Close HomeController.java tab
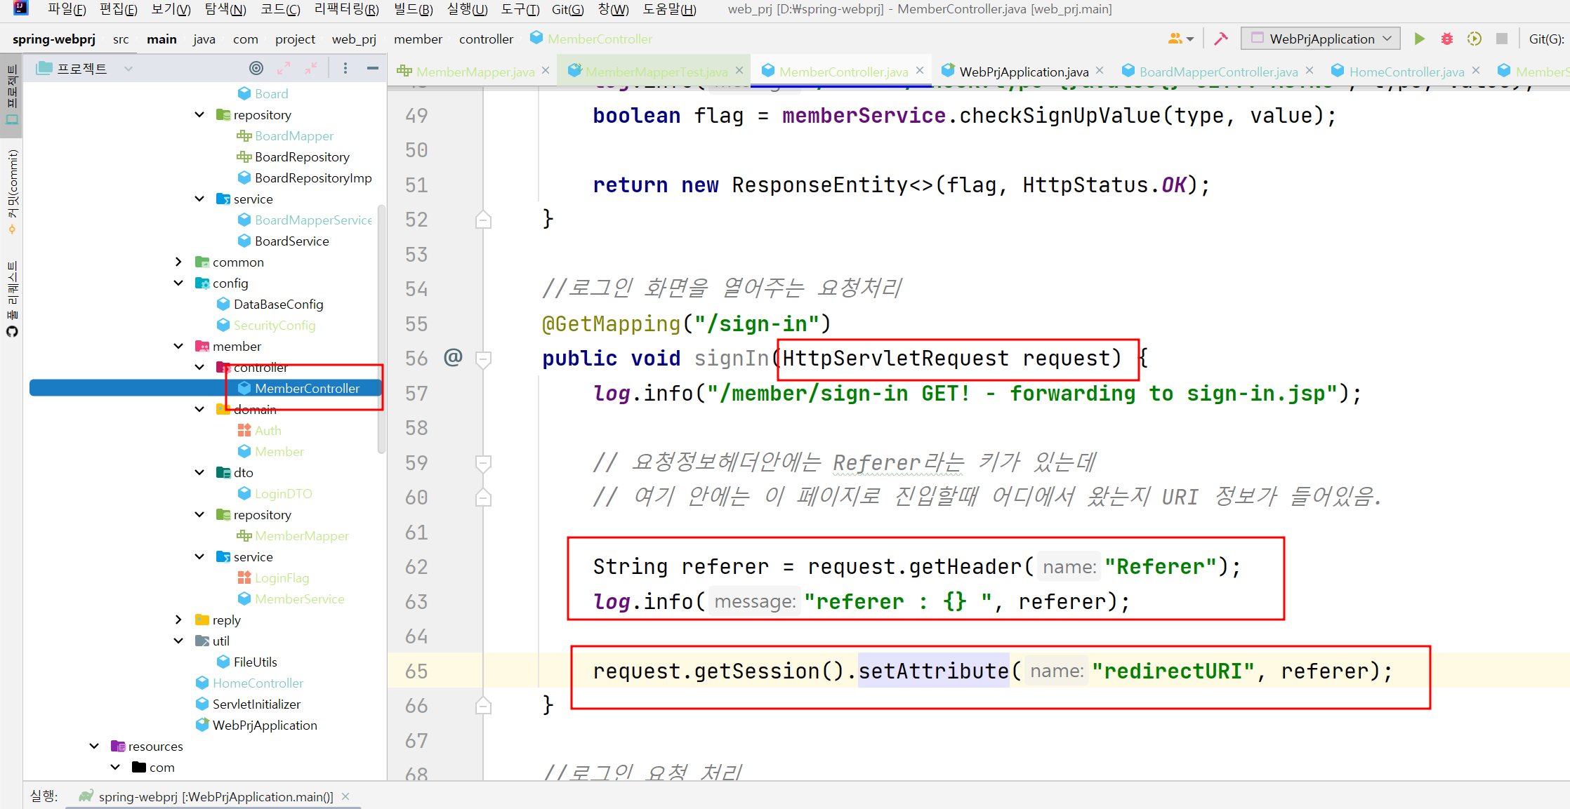Image resolution: width=1570 pixels, height=809 pixels. pyautogui.click(x=1476, y=71)
